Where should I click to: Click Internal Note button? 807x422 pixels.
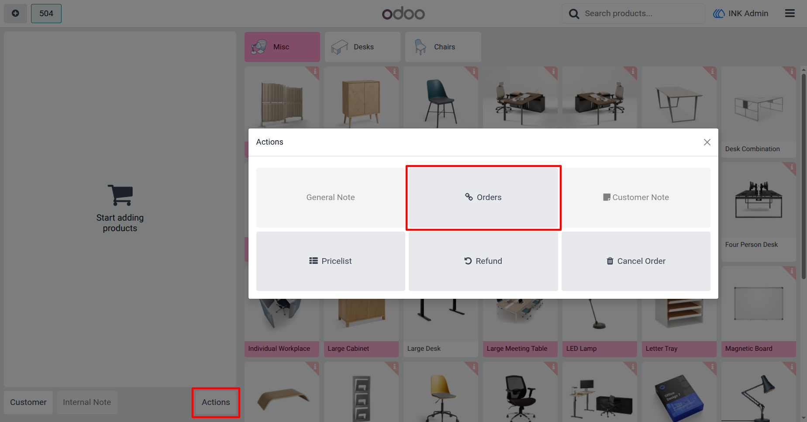point(87,402)
